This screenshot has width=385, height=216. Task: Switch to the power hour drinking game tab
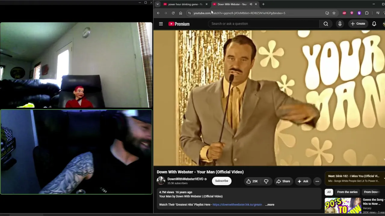[185, 4]
